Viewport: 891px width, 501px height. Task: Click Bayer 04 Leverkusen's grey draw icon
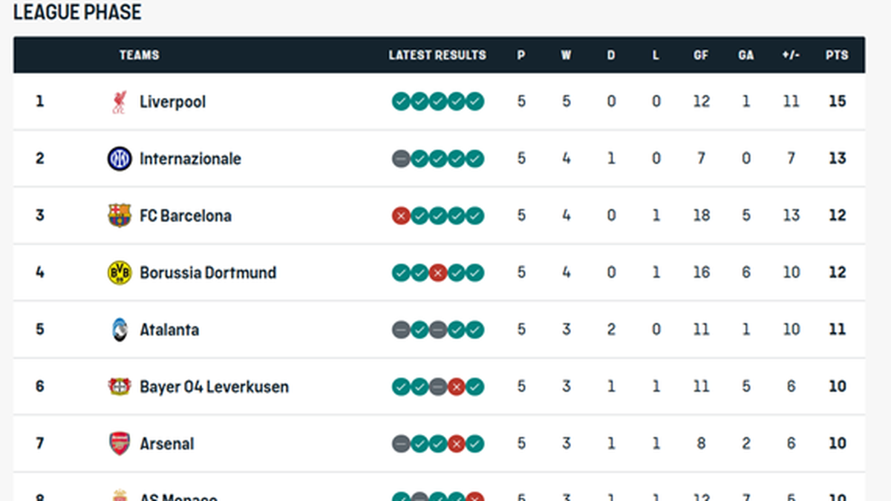pyautogui.click(x=438, y=387)
